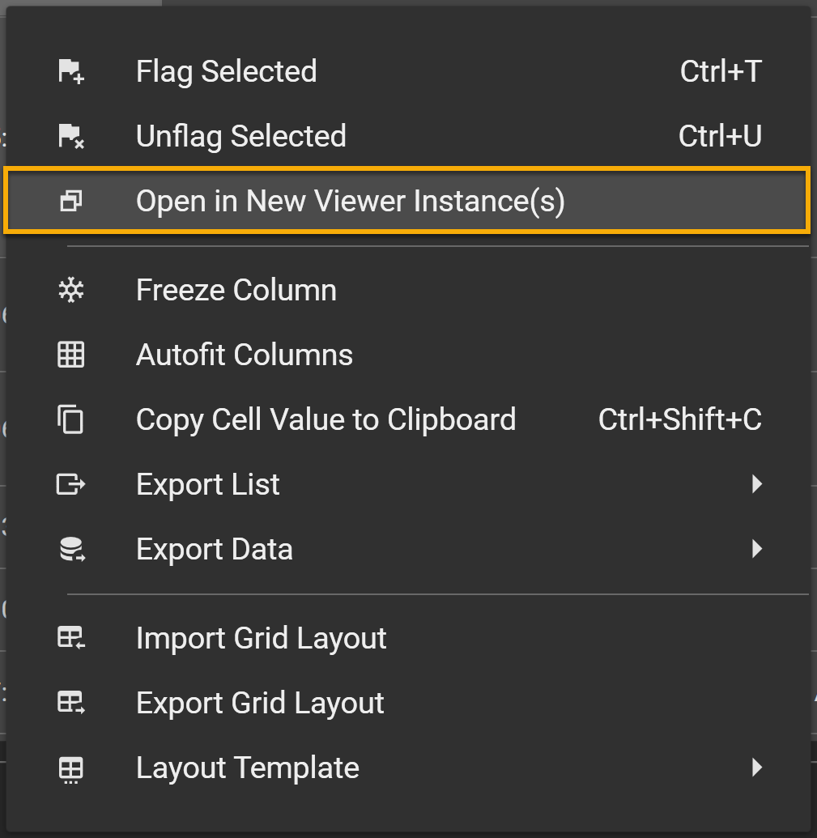The height and width of the screenshot is (838, 817).
Task: Click the Ctrl+T shortcut label
Action: (x=720, y=72)
